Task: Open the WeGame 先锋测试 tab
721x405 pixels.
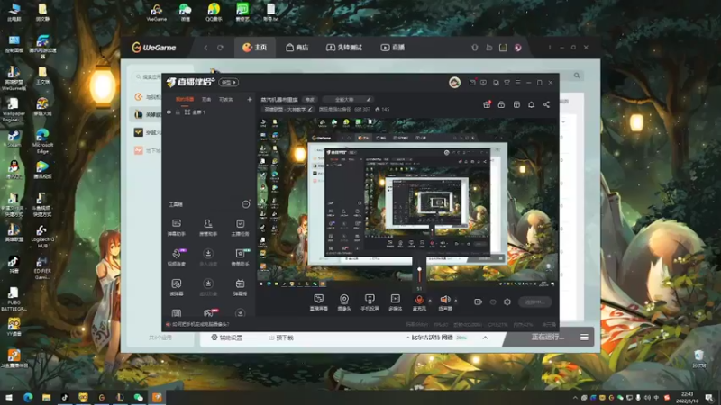Action: click(x=344, y=48)
